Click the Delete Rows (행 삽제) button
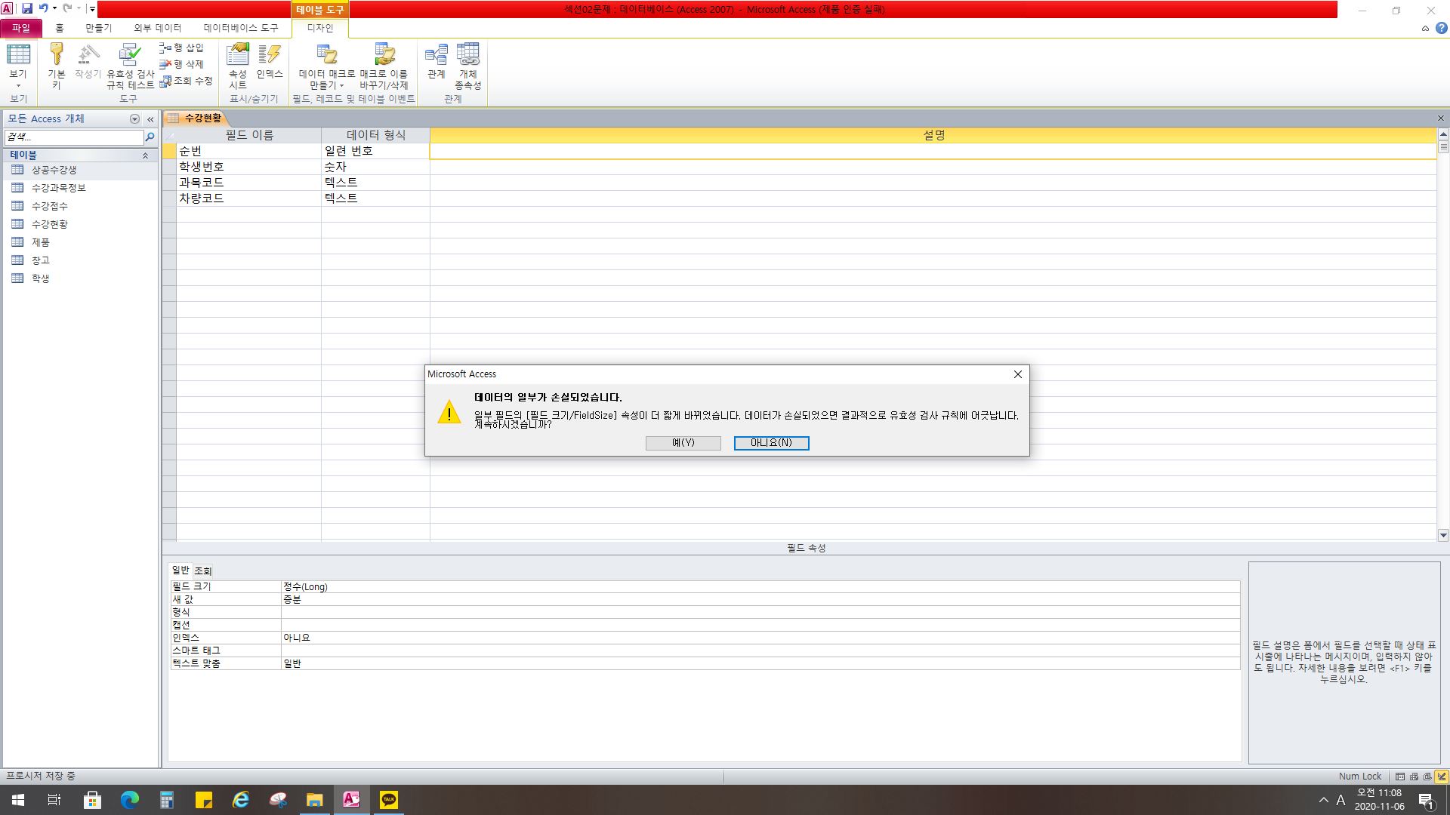 pos(181,64)
